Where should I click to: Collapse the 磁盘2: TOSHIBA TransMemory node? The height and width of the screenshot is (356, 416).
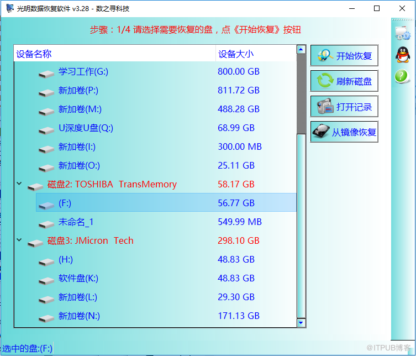(x=19, y=183)
